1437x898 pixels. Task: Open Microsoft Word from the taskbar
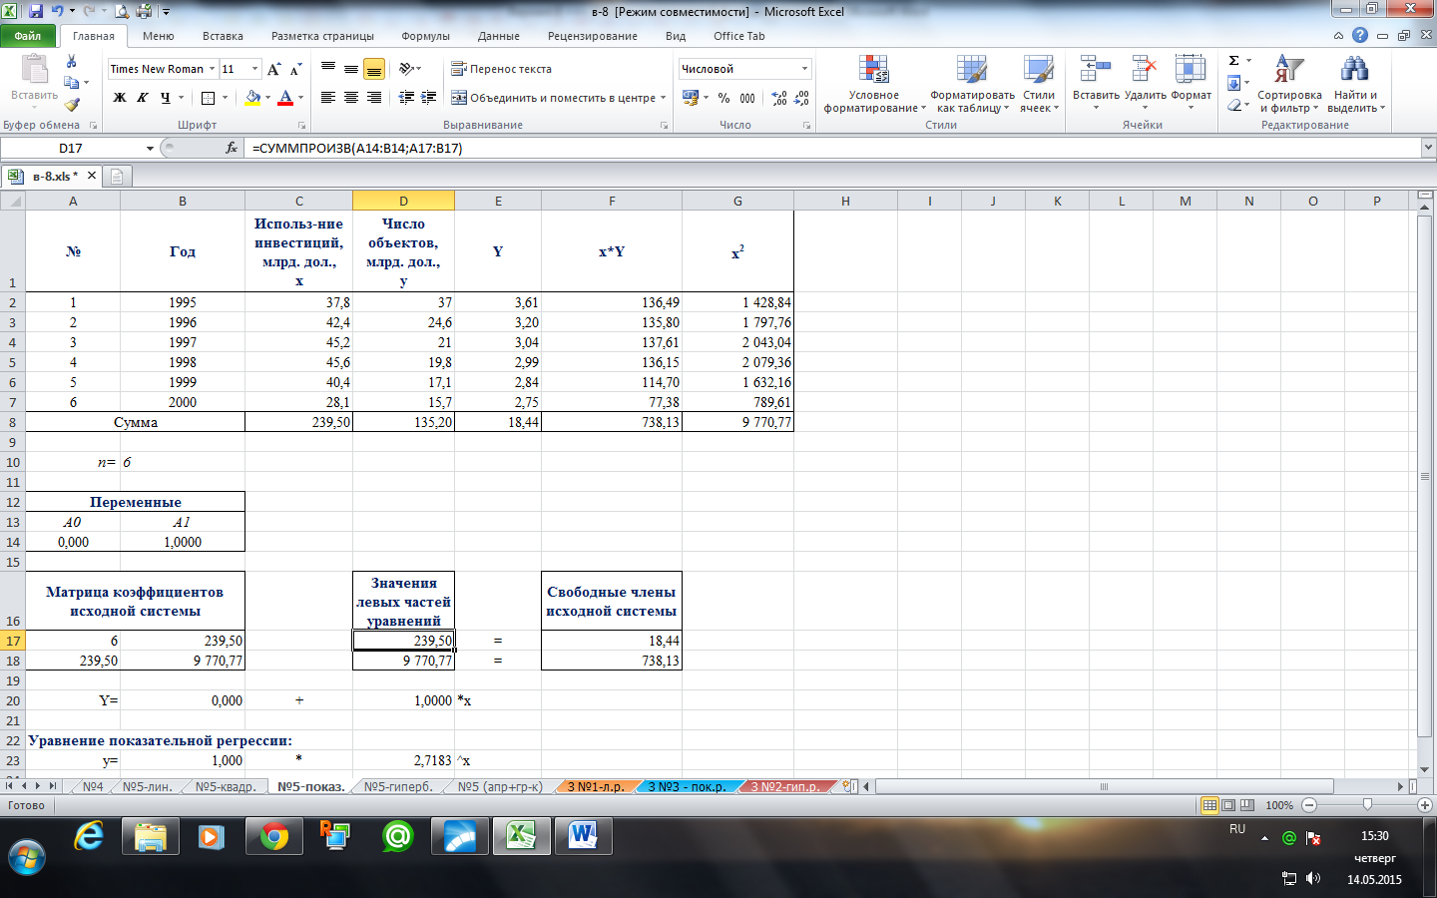584,837
